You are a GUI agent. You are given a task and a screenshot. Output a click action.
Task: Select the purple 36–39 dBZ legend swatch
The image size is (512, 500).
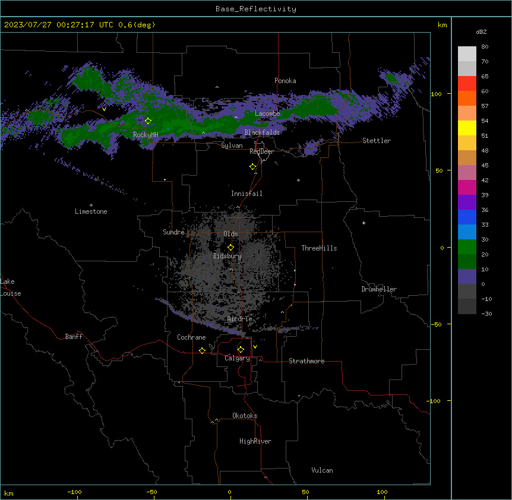point(467,202)
